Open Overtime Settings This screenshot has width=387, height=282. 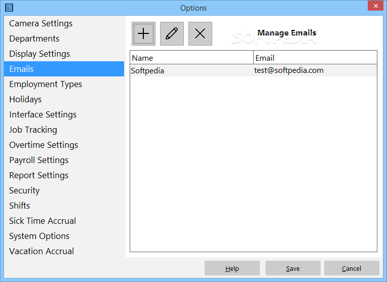pyautogui.click(x=64, y=145)
